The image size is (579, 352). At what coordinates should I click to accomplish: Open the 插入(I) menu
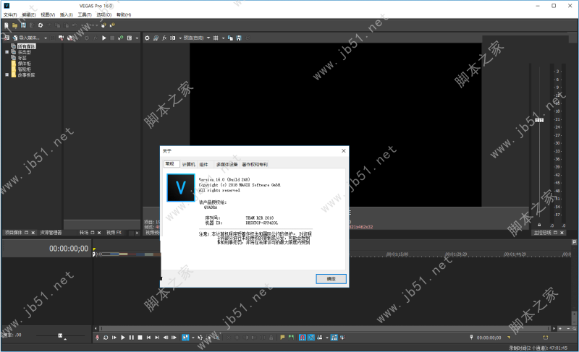[67, 14]
